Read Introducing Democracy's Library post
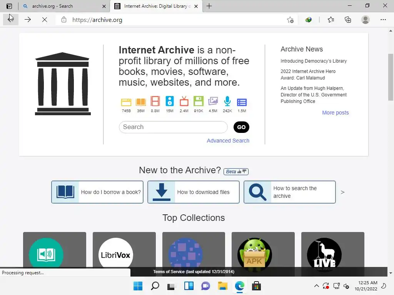The image size is (394, 295). [314, 61]
